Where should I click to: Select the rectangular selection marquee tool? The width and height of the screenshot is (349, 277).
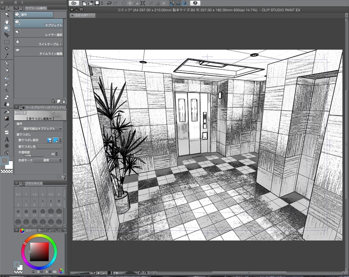click(7, 42)
